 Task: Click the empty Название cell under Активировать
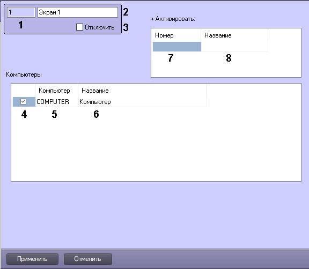pyautogui.click(x=234, y=47)
